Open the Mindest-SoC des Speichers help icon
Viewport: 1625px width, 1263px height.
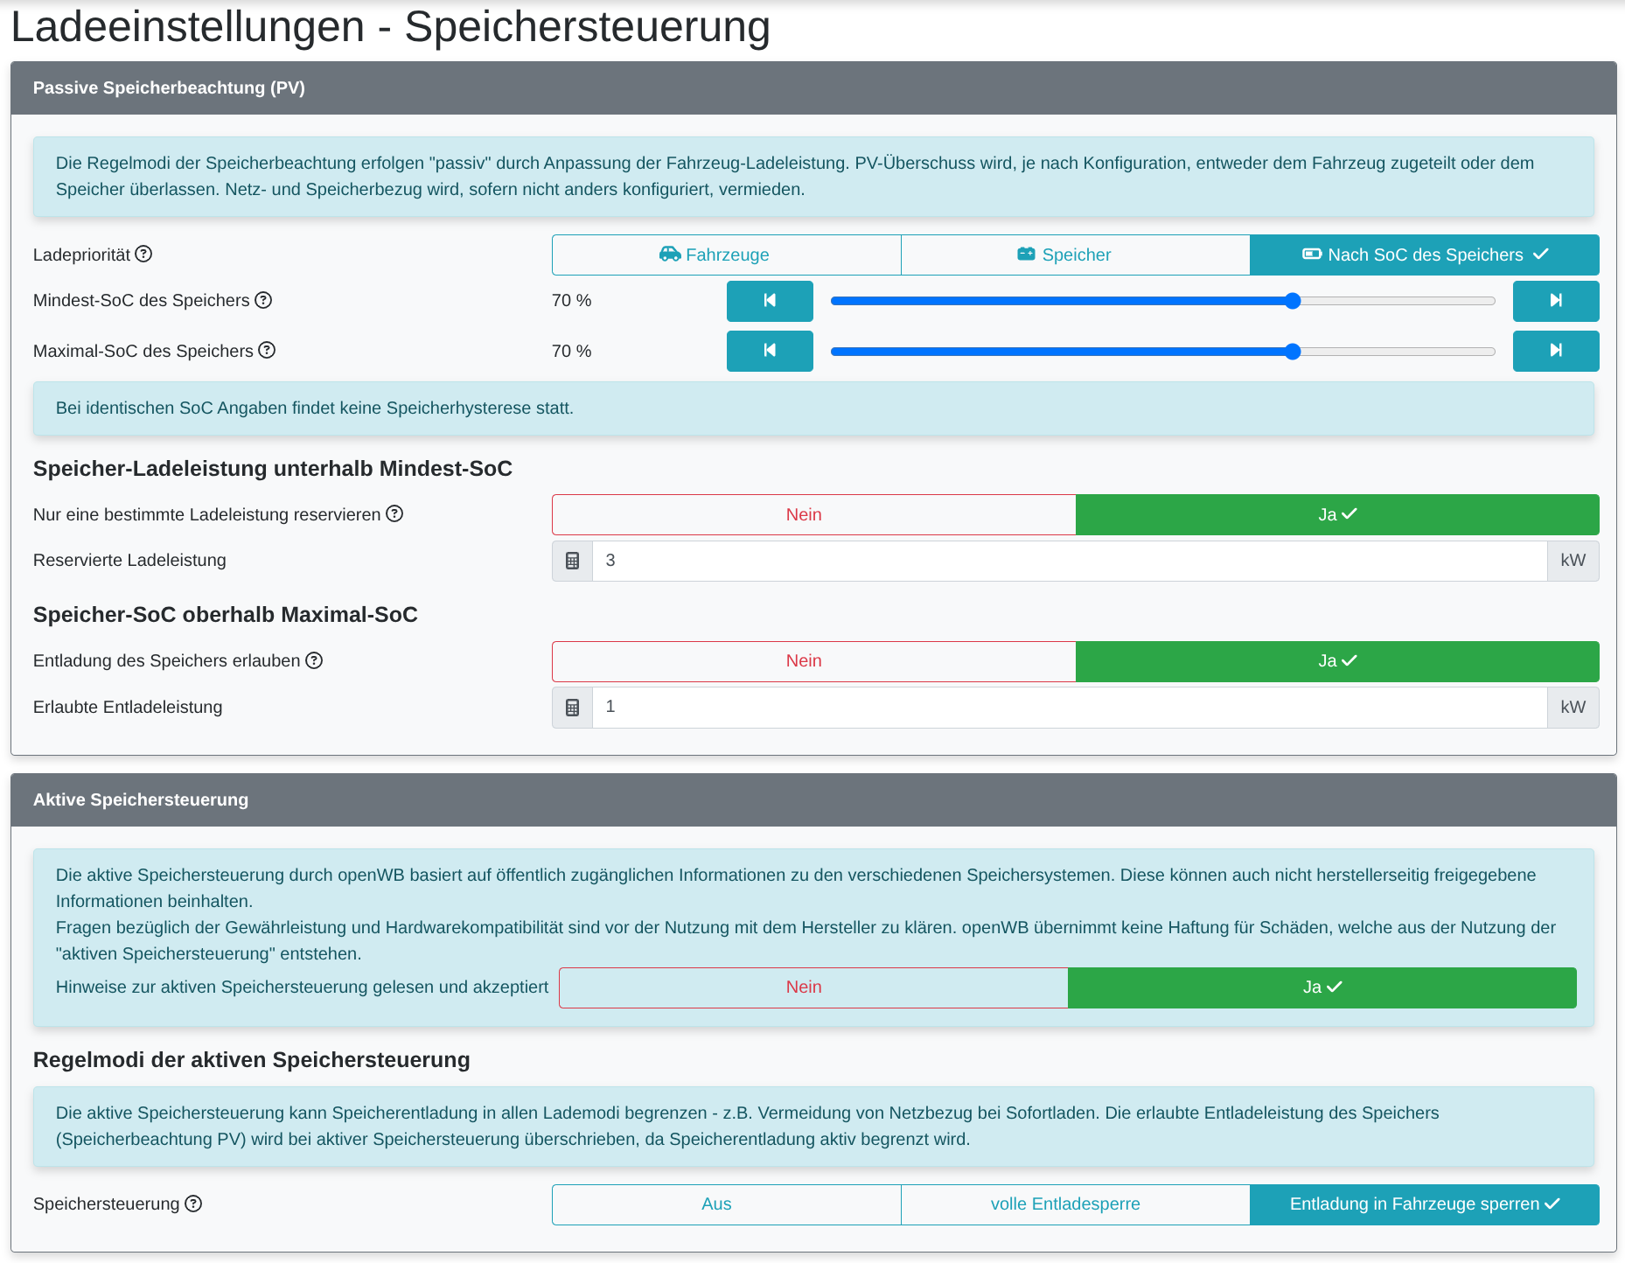[263, 300]
